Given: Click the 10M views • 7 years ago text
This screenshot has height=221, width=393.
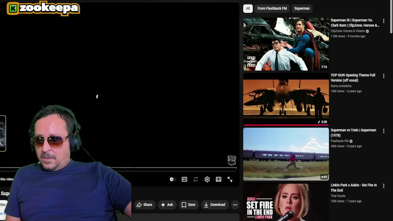Looking at the screenshot, I should click(346, 201).
